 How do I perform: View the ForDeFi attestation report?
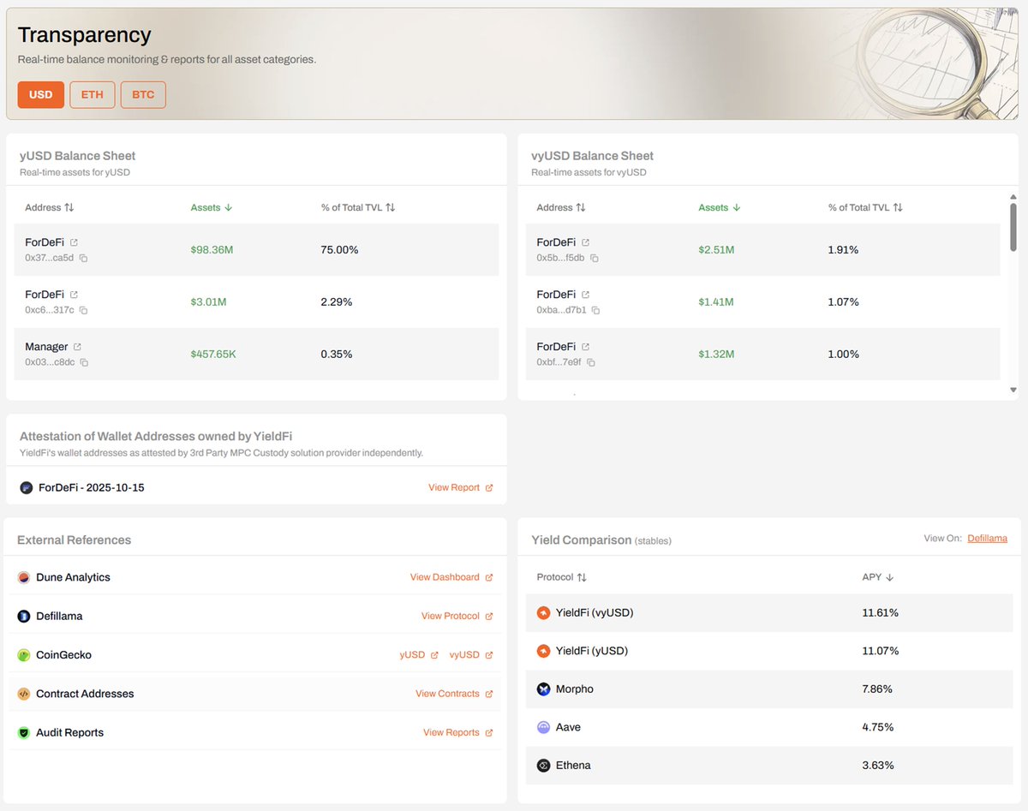pyautogui.click(x=461, y=487)
